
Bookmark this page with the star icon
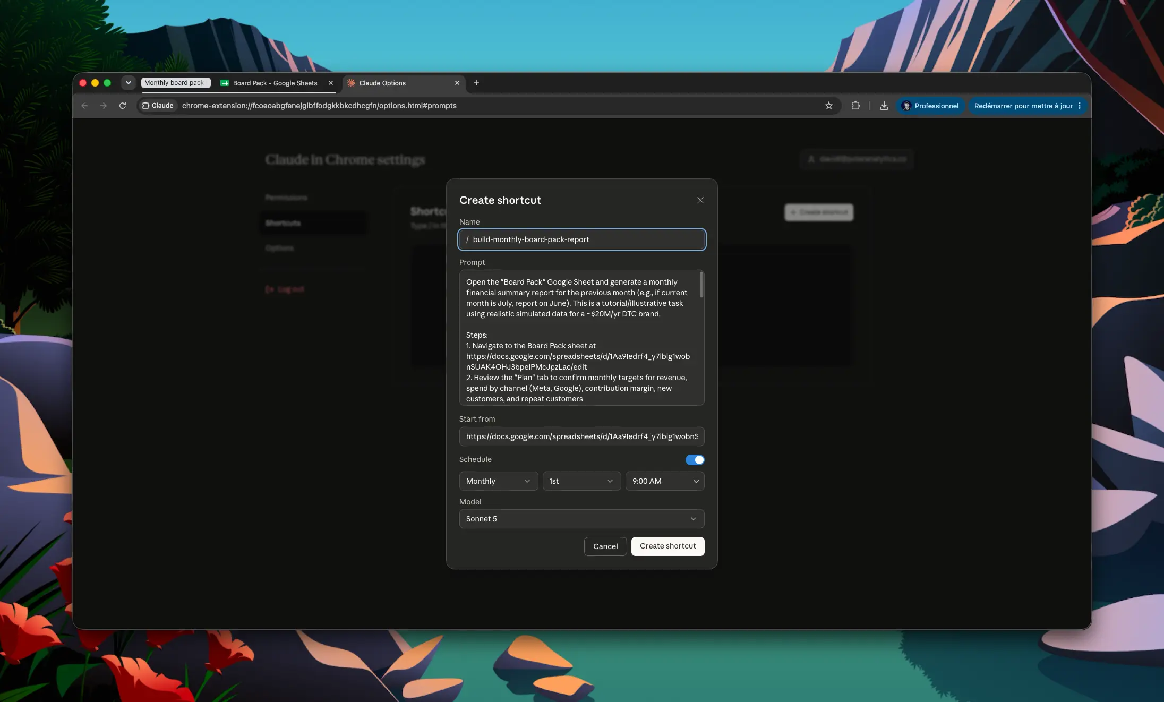pos(829,106)
